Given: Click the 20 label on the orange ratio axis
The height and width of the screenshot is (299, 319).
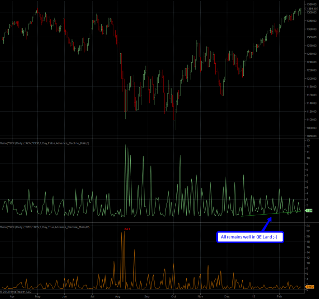Looking at the screenshot, I should coord(308,236).
